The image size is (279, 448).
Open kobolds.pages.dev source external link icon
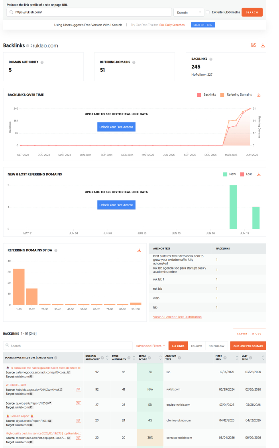coord(61,389)
